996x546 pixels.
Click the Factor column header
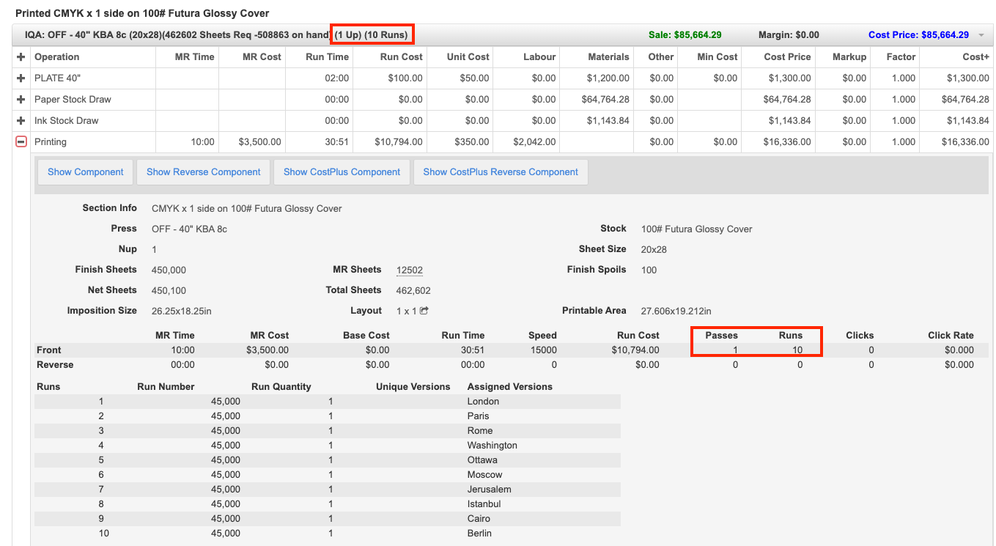click(x=901, y=57)
